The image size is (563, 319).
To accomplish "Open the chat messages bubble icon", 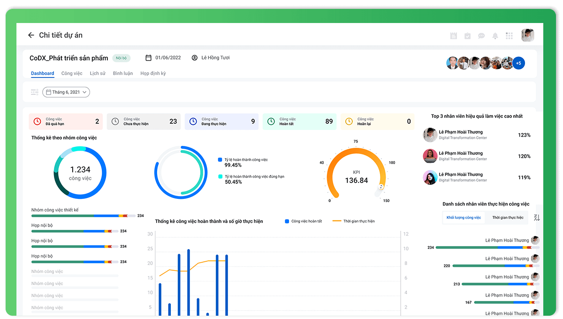I will click(x=481, y=36).
